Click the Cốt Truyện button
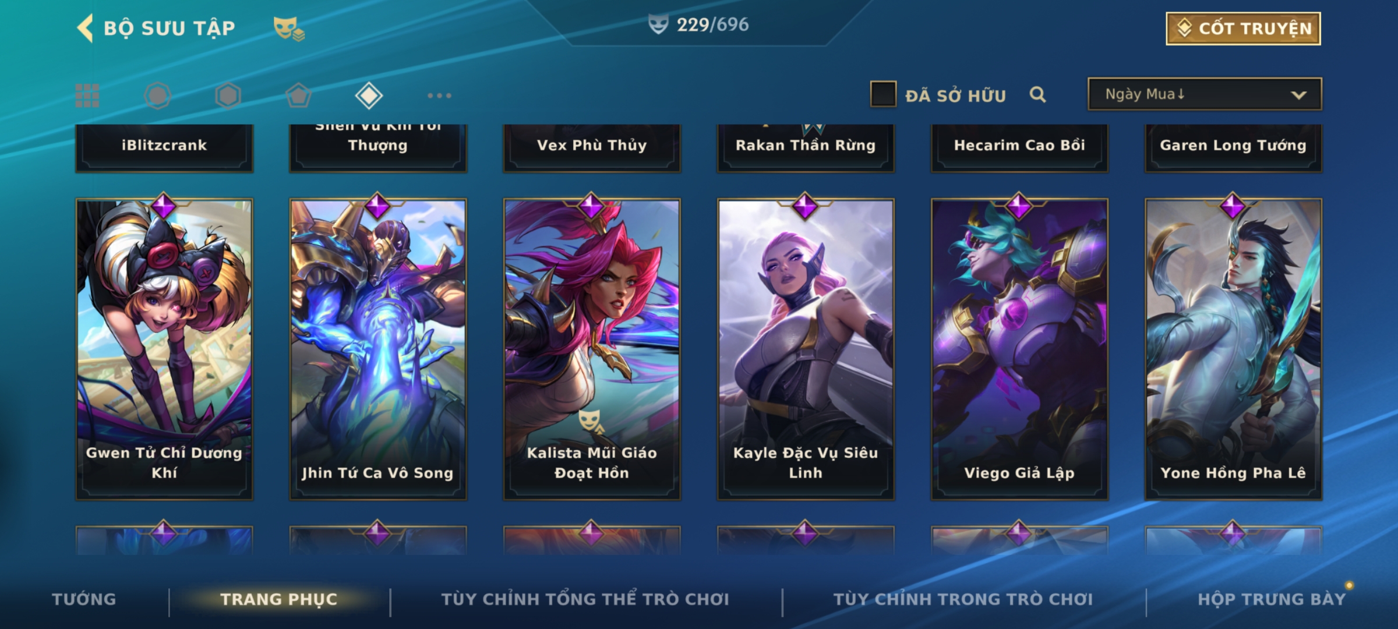Viewport: 1398px width, 629px height. point(1243,29)
